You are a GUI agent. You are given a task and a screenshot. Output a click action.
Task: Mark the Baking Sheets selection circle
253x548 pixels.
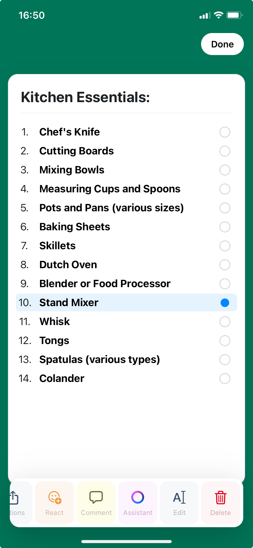pos(225,227)
